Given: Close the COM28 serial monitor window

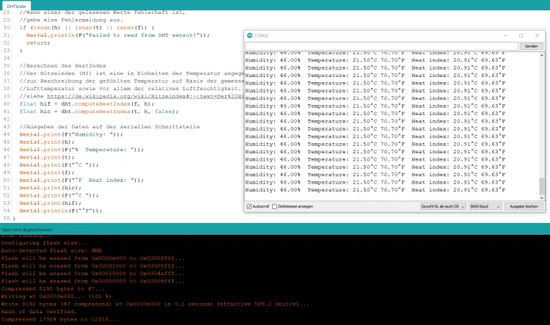Looking at the screenshot, I should click(x=537, y=35).
